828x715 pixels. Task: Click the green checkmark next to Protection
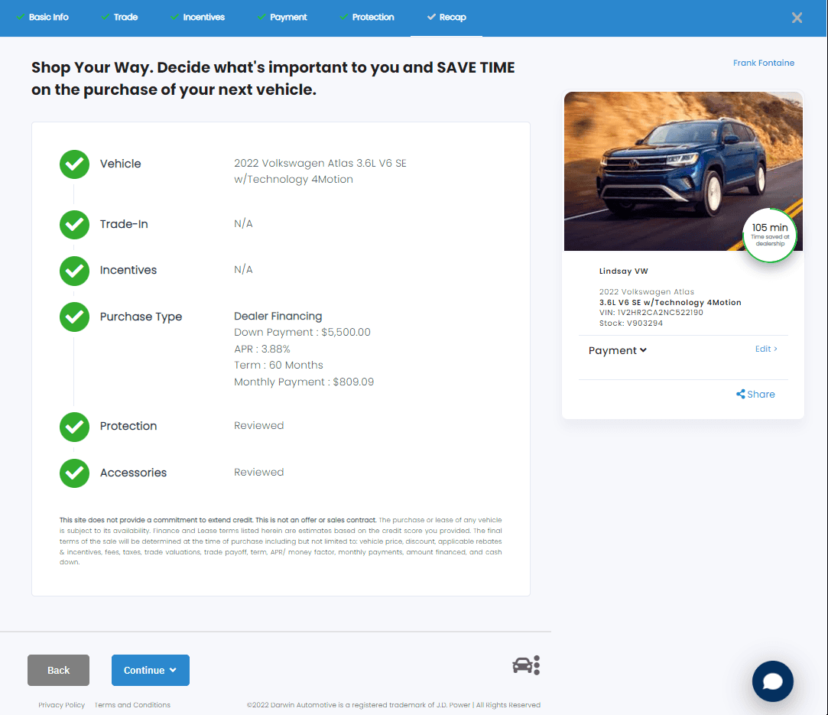tap(74, 427)
